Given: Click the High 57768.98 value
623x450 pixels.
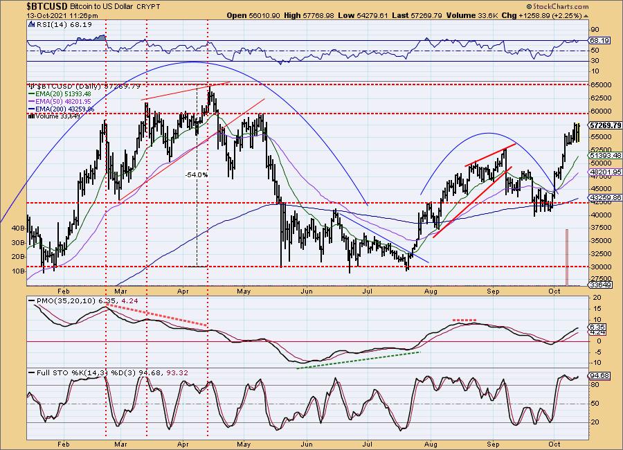Looking at the screenshot, I should (309, 15).
